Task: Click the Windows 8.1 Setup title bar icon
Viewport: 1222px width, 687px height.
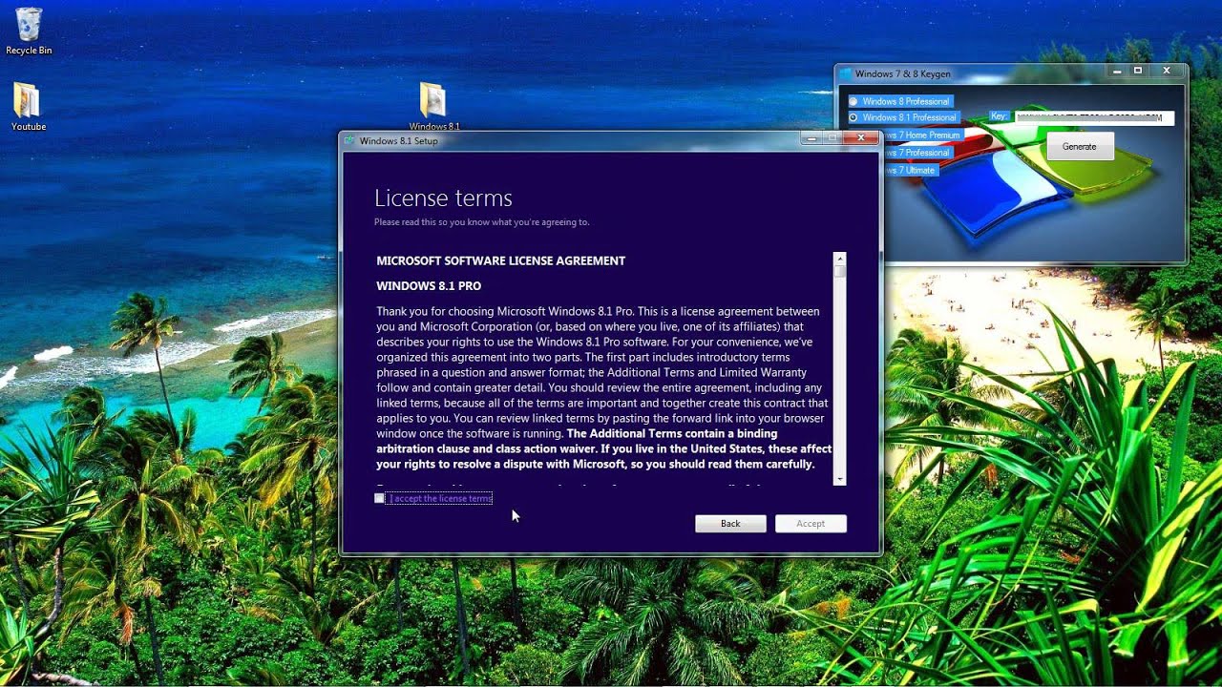Action: (349, 140)
